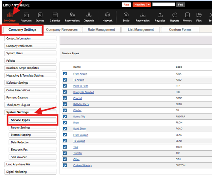
Task: Open the Reports pie chart icon
Action: click(x=175, y=15)
